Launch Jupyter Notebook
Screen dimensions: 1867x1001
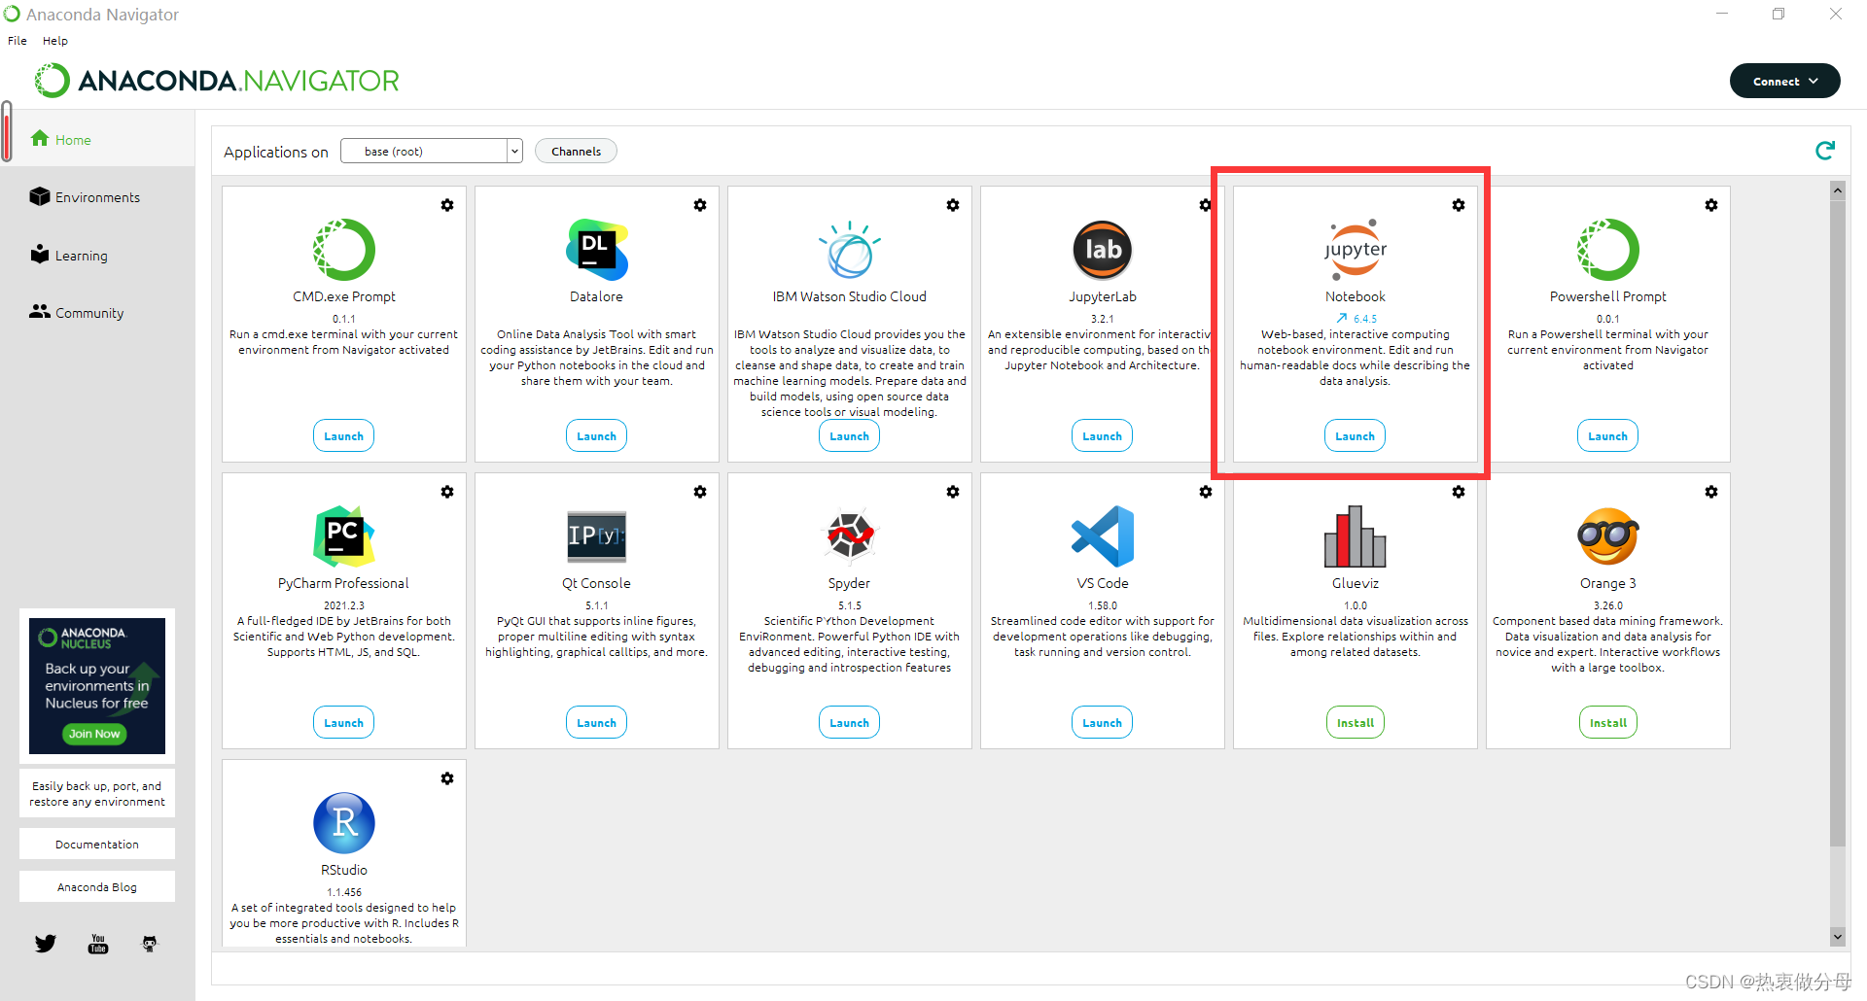[1355, 435]
